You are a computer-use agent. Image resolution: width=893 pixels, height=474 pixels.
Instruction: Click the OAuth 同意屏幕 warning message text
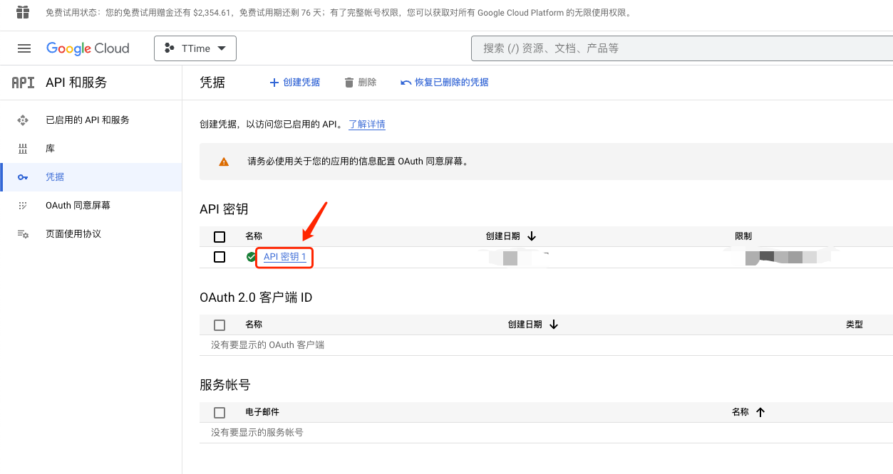[358, 162]
